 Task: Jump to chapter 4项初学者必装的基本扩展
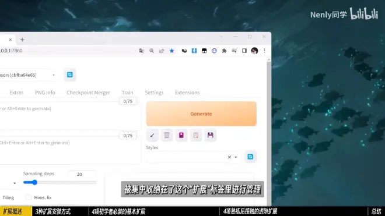(x=118, y=211)
